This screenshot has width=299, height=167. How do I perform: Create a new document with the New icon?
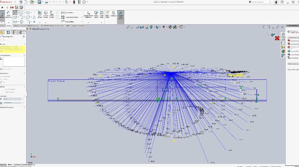point(26,2)
